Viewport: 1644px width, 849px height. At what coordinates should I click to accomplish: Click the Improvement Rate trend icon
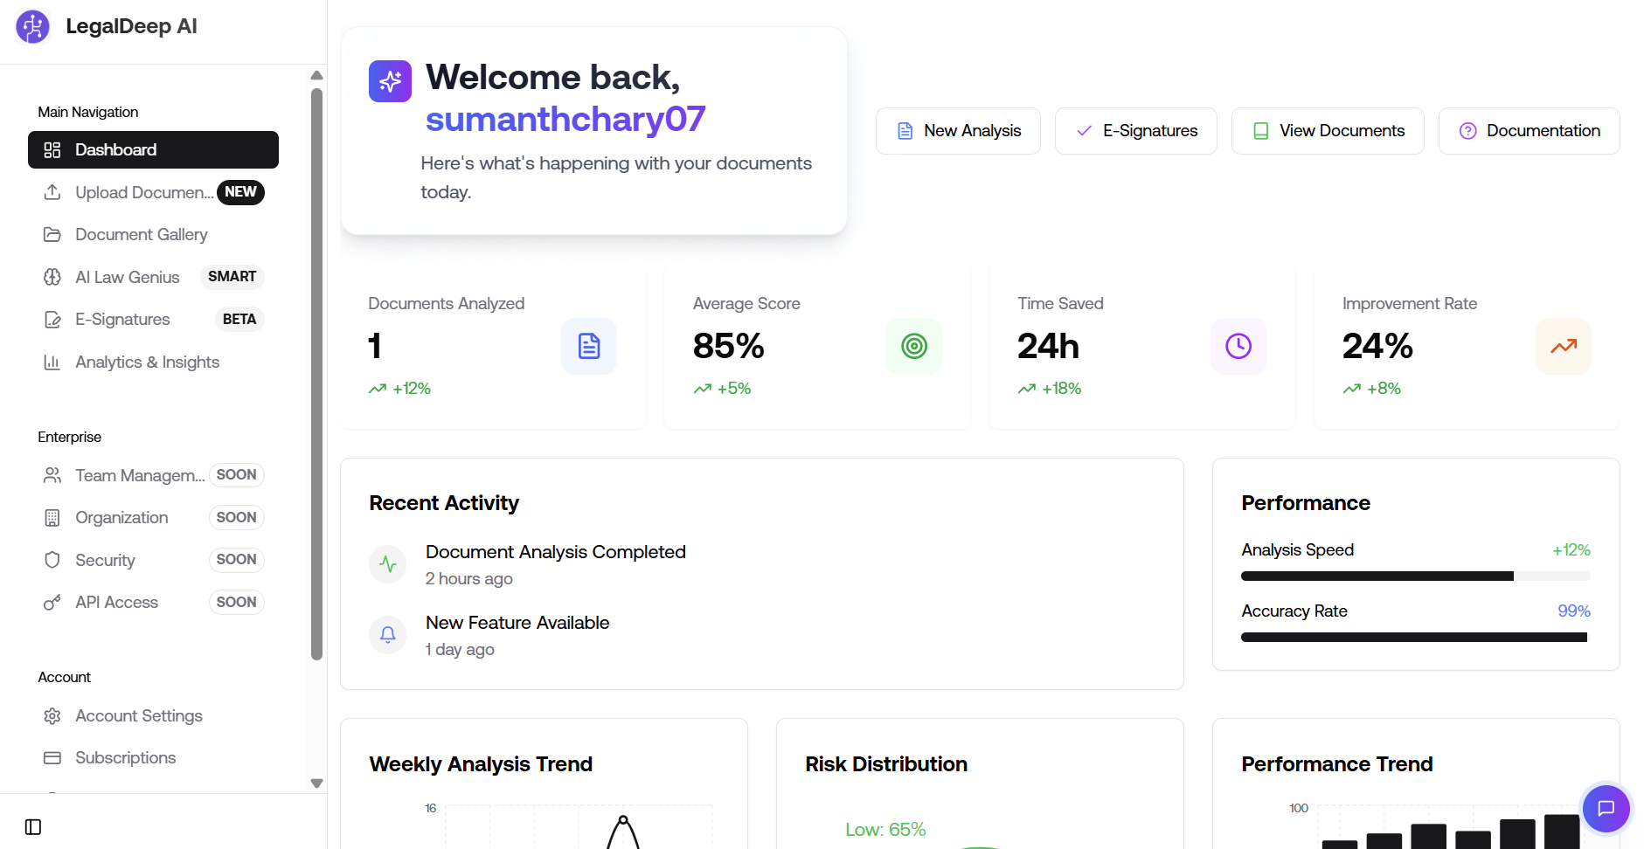(x=1563, y=347)
